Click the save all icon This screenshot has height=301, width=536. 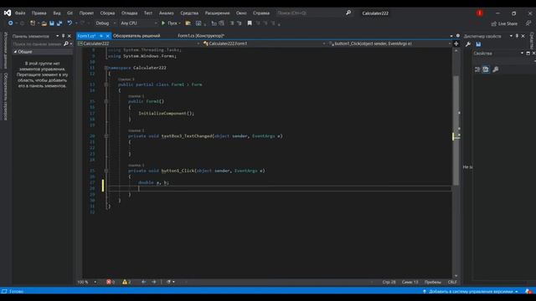(x=59, y=23)
